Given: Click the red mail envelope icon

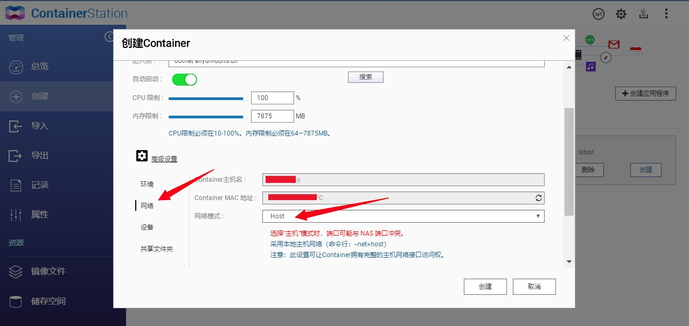Looking at the screenshot, I should pos(614,45).
